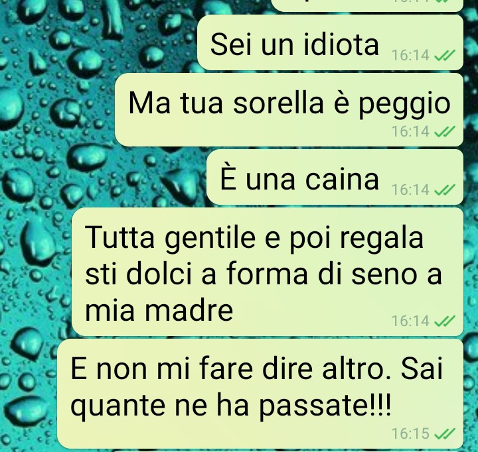The height and width of the screenshot is (452, 478).
Task: Select the 'Sei un idiota' message text
Action: [295, 44]
